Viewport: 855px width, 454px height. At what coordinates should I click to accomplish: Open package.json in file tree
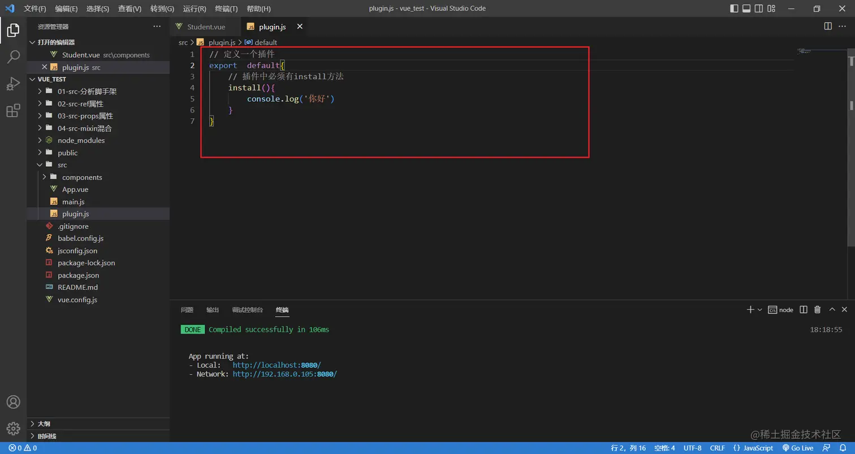pyautogui.click(x=98, y=275)
